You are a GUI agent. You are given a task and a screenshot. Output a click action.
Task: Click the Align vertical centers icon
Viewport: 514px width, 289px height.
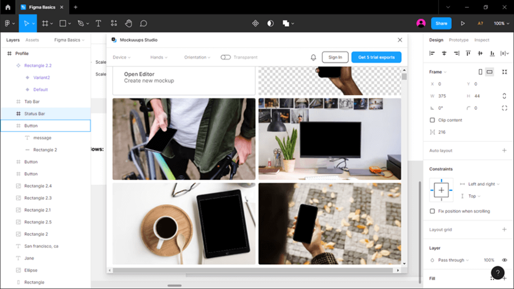point(480,53)
